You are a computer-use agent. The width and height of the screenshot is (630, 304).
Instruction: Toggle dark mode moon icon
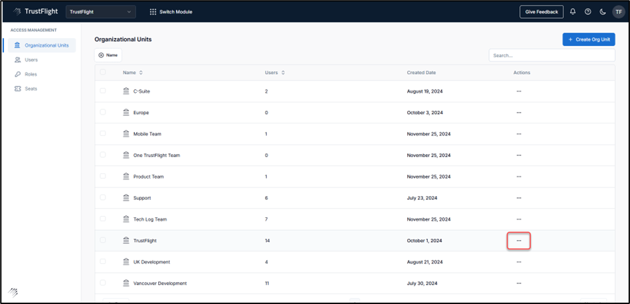click(603, 11)
